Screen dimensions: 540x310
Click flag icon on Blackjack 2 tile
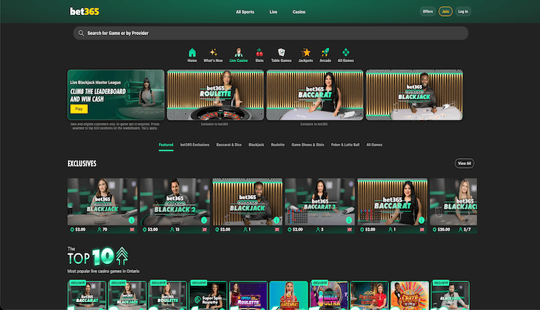(205, 229)
